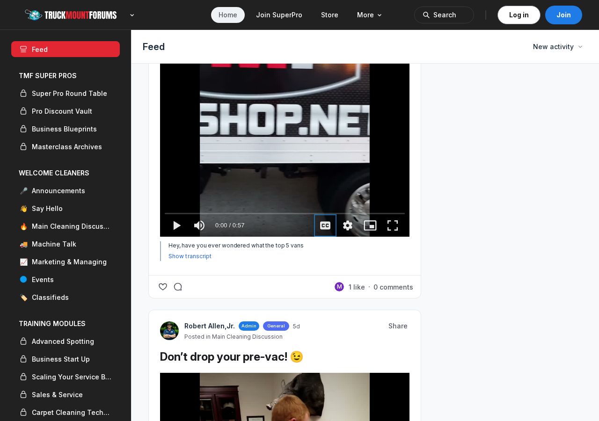Open the New activity sort dropdown

(x=558, y=47)
